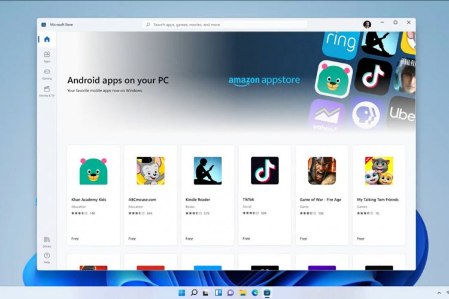This screenshot has width=449, height=299.
Task: Click the Amazon Appstore banner logo
Action: click(264, 81)
